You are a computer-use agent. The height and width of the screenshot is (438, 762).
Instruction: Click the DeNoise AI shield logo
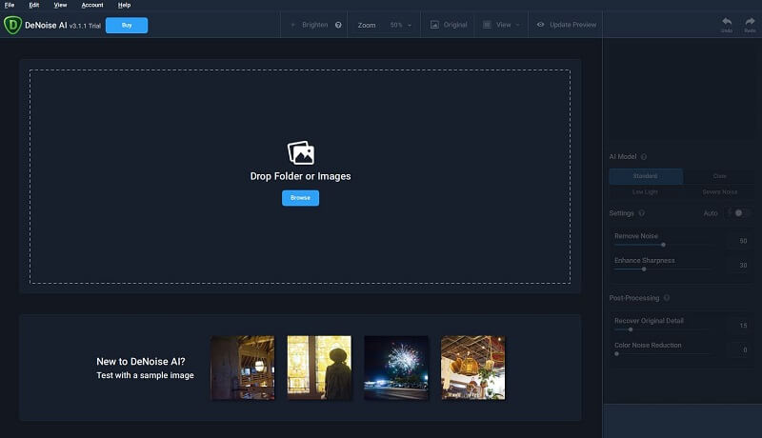point(12,25)
